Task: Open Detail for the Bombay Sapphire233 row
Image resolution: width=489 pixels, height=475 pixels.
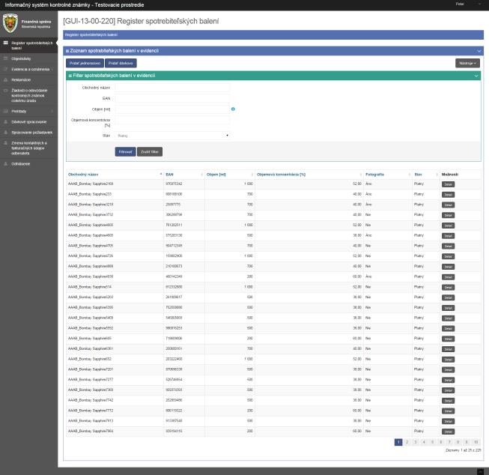Action: pos(448,195)
